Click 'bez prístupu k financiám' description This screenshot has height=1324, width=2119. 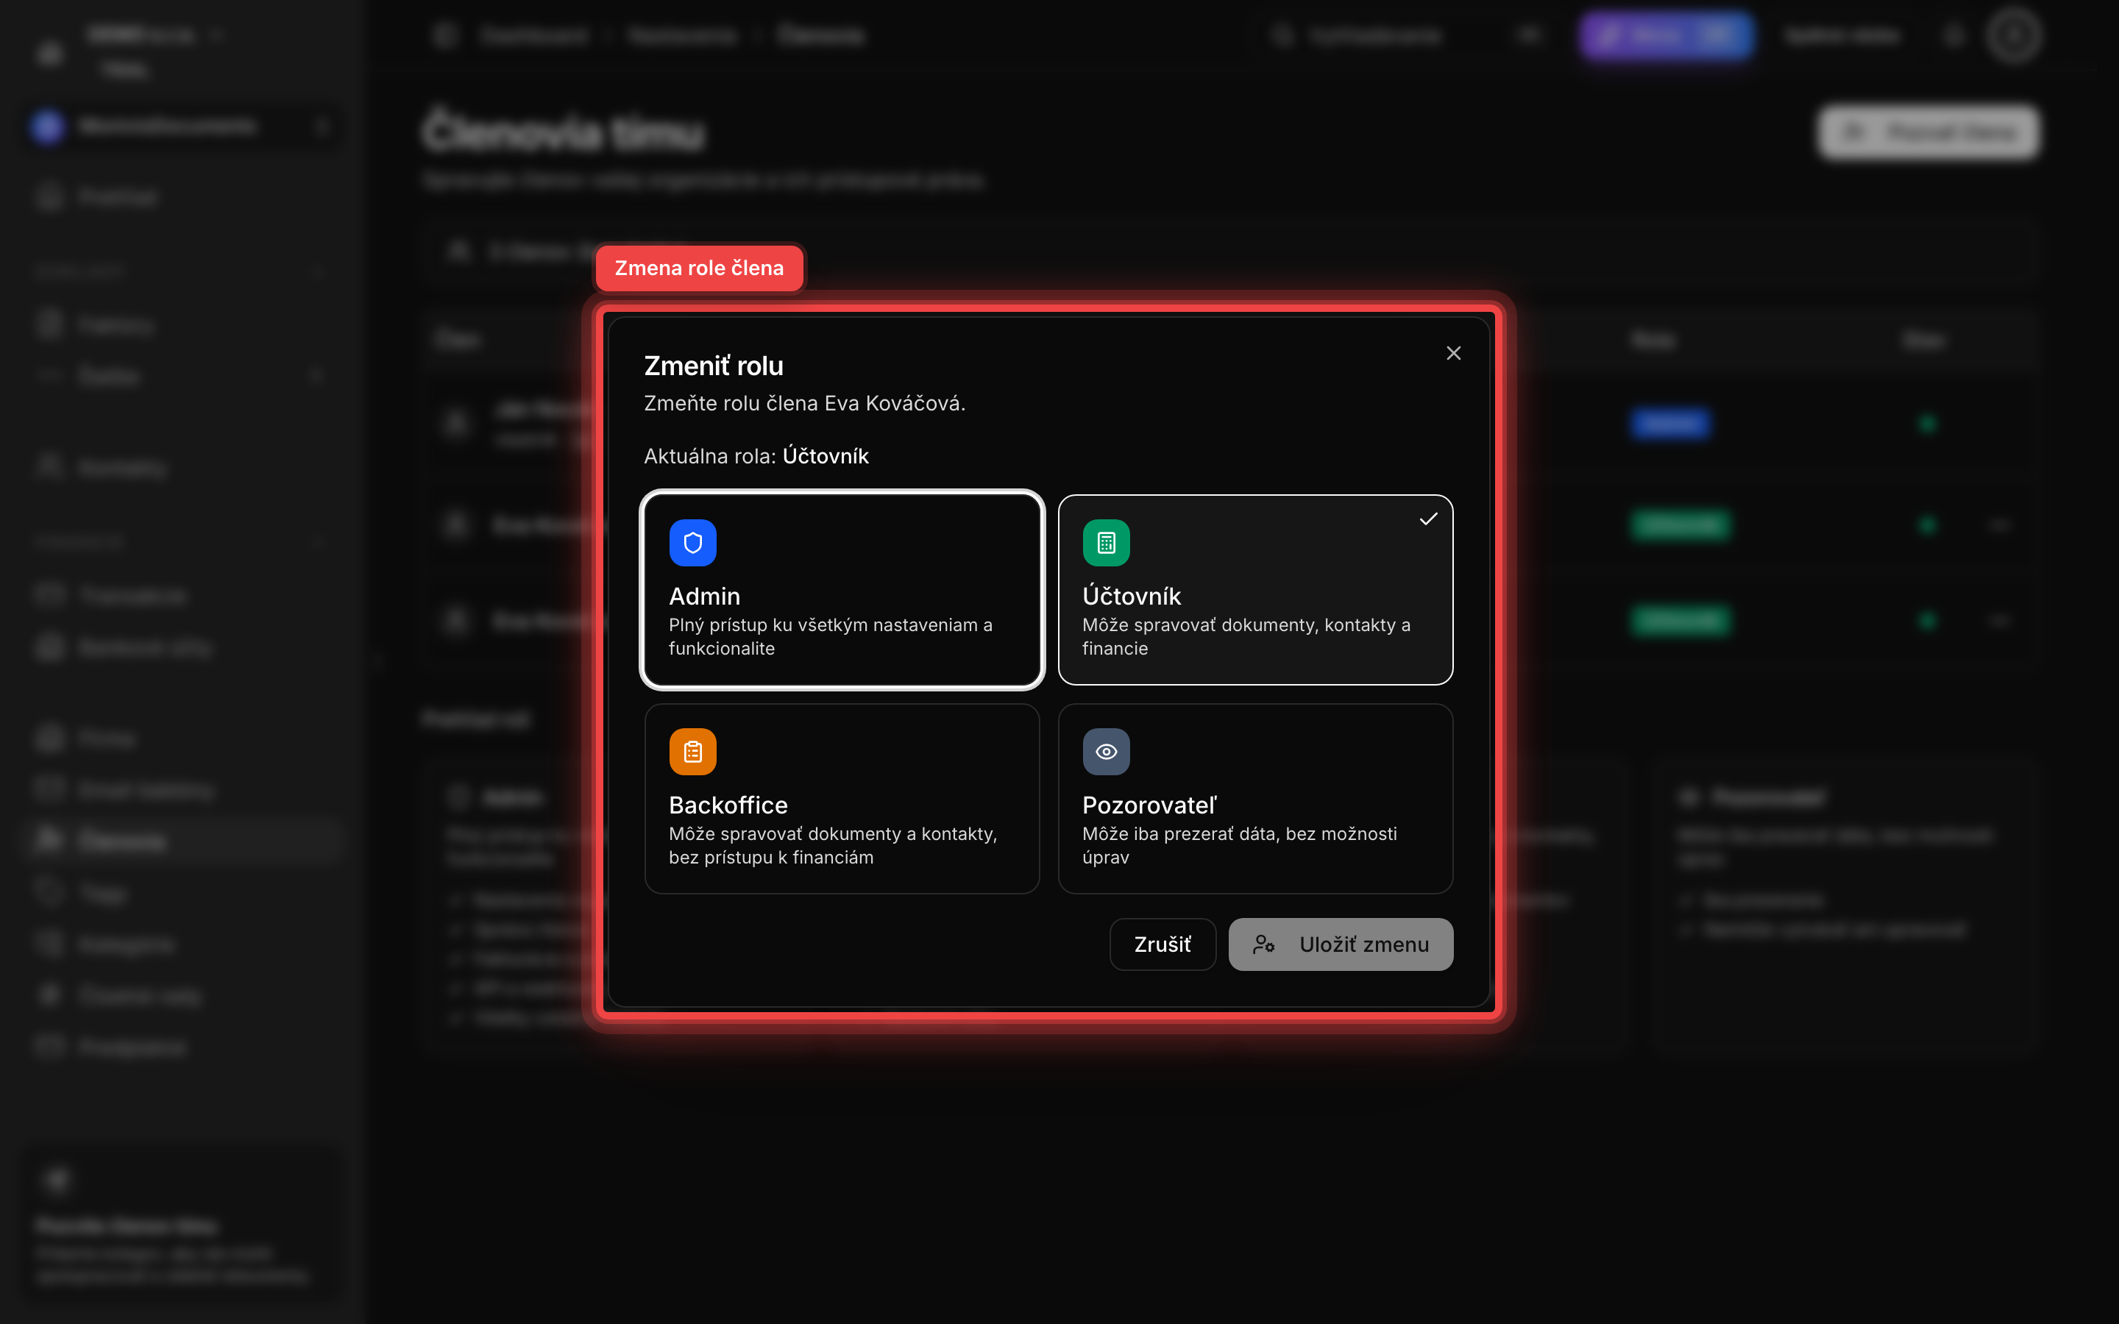(x=770, y=858)
